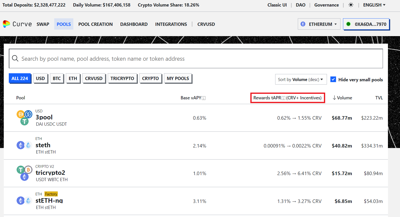The height and width of the screenshot is (217, 400).
Task: Click the 3.11% base vAPY value
Action: point(199,201)
